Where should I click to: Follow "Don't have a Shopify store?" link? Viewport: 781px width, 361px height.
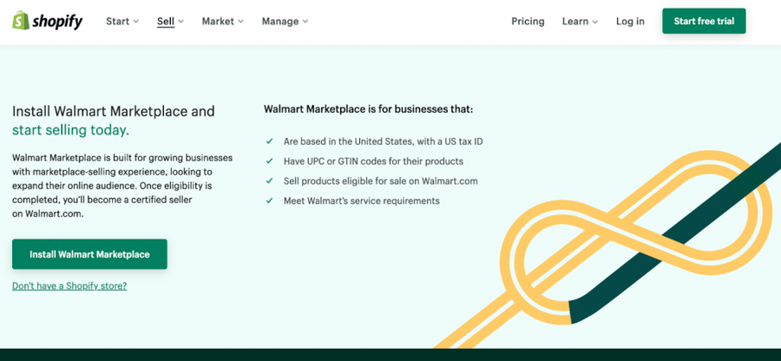tap(69, 286)
